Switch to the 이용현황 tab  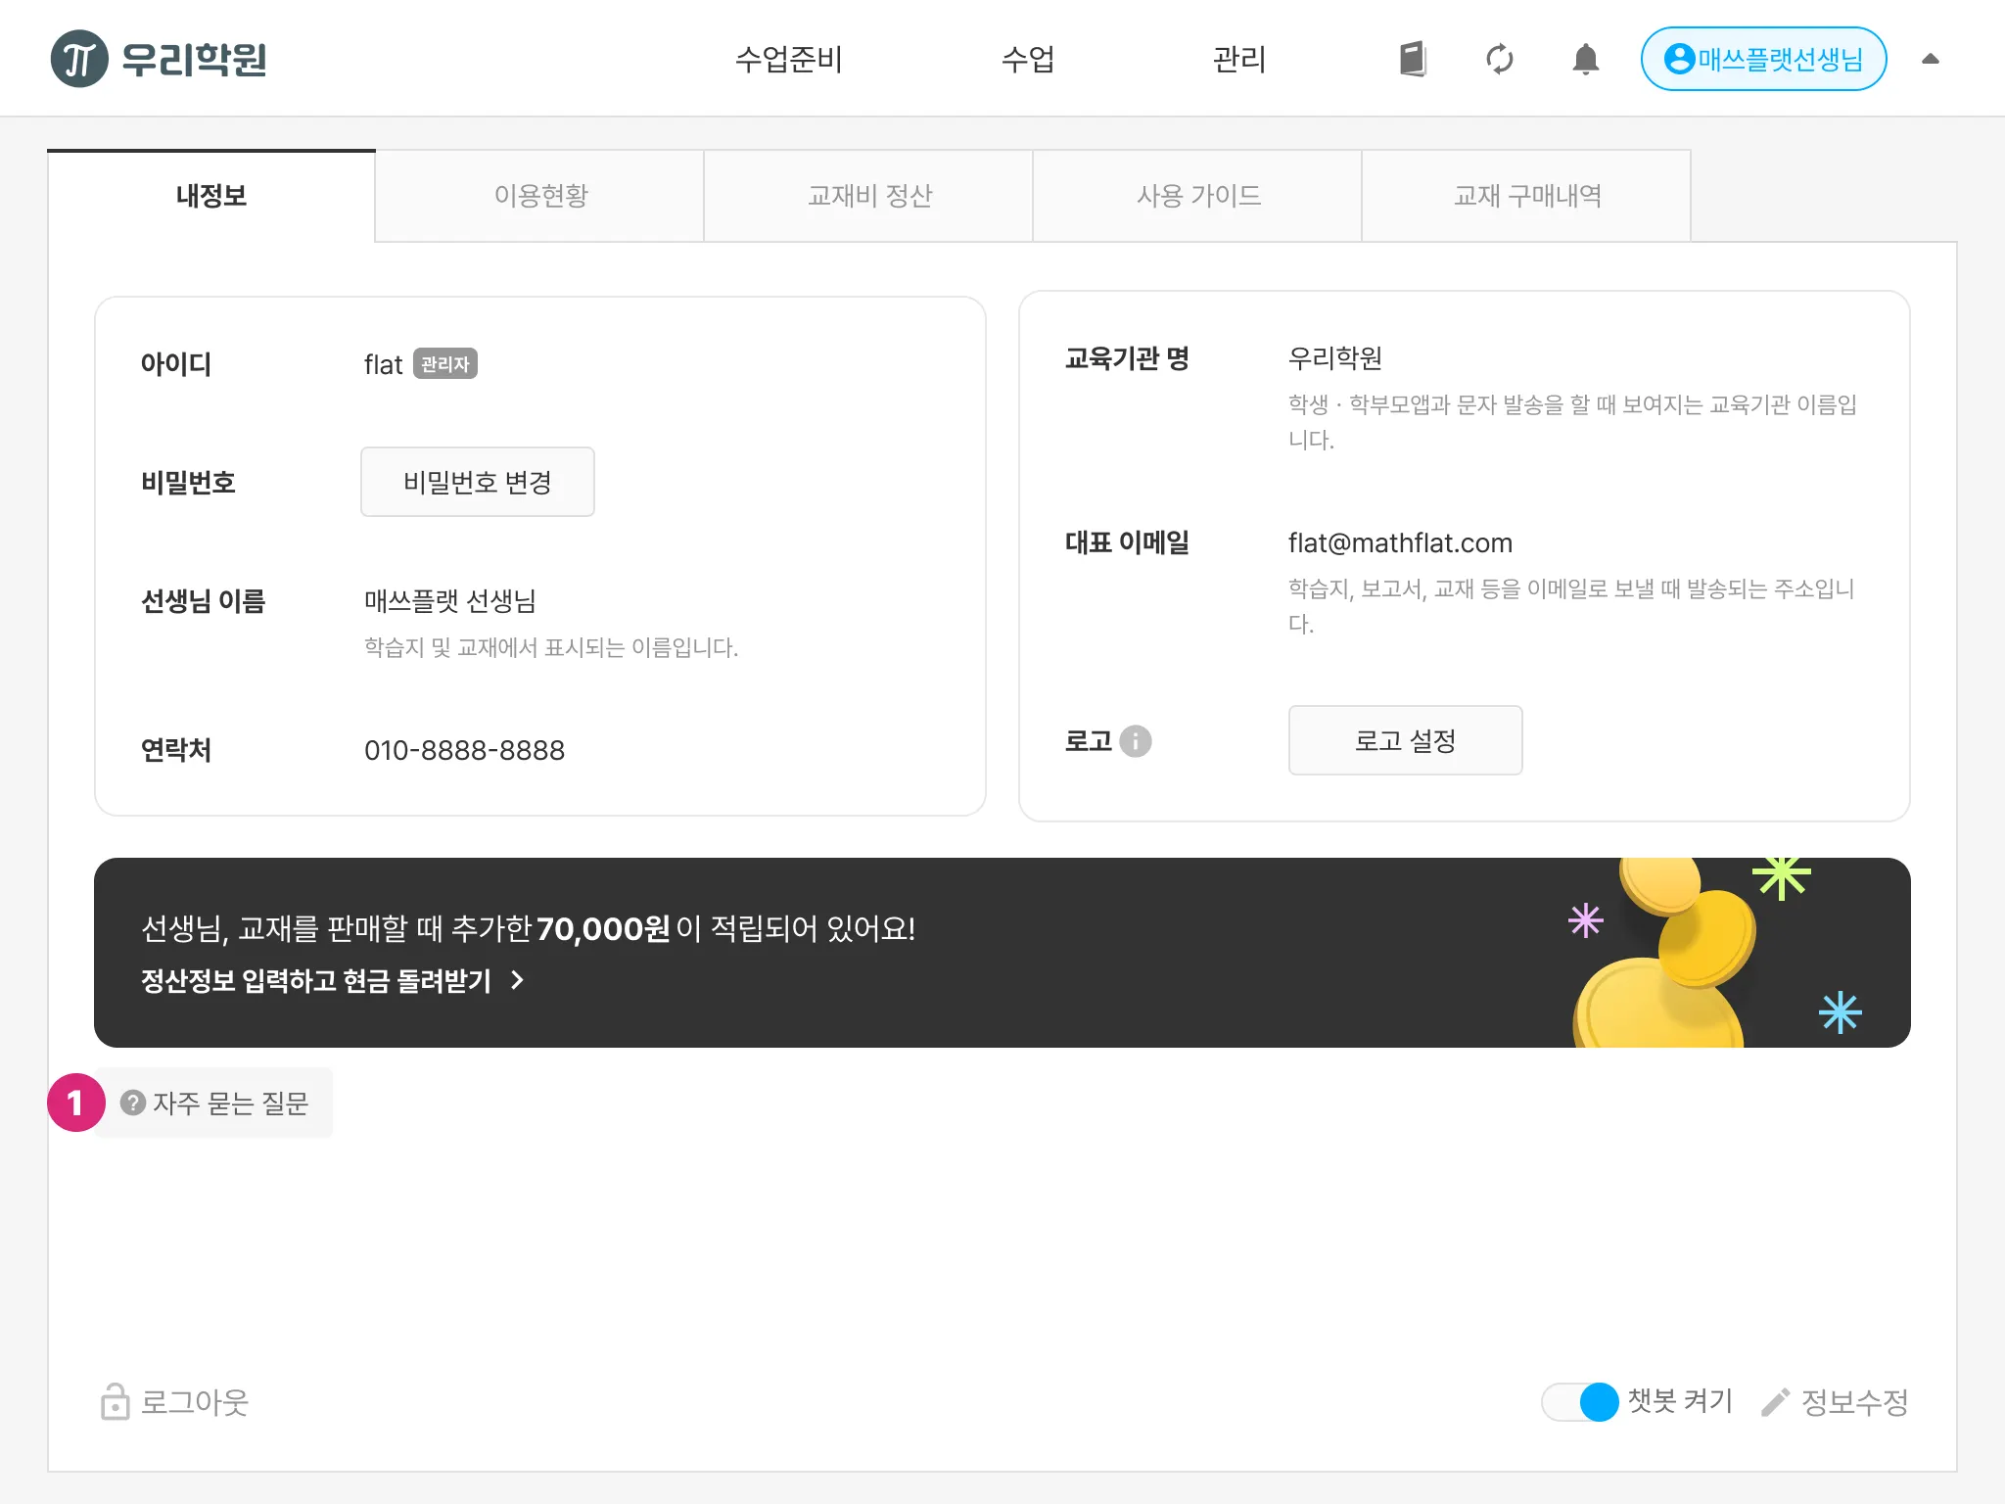[540, 196]
